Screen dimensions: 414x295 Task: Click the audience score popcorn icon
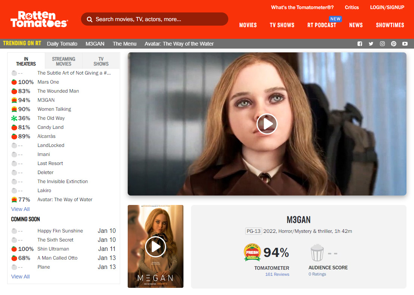click(x=317, y=252)
